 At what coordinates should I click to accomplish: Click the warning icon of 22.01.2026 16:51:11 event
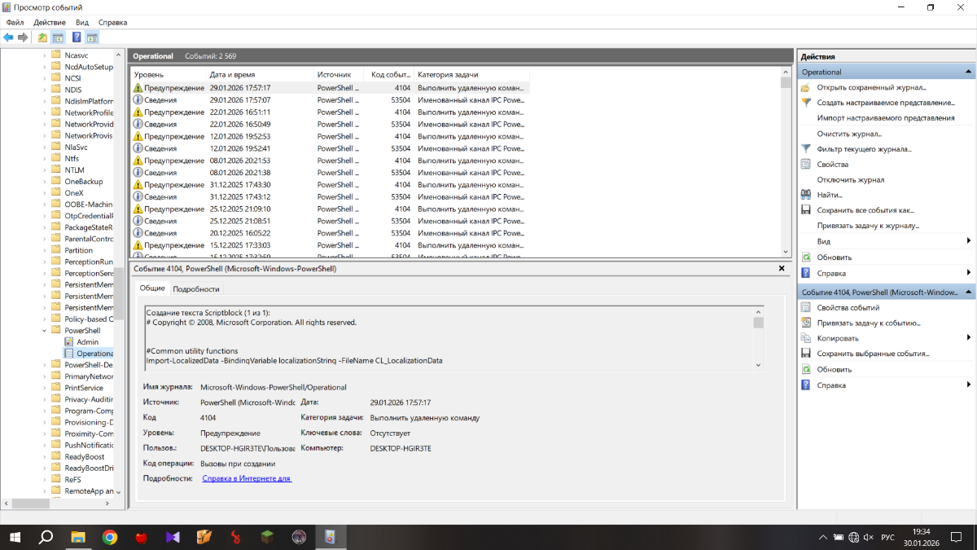tap(138, 112)
